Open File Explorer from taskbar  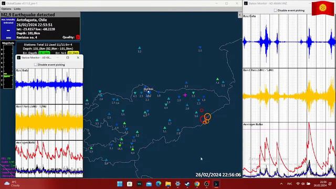tap(168, 184)
